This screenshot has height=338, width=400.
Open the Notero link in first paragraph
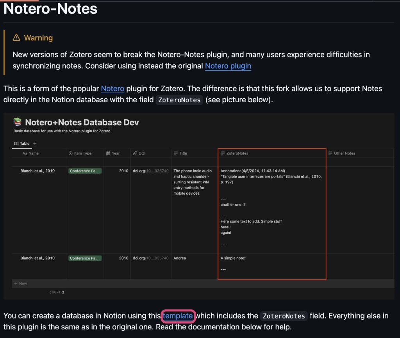[112, 89]
